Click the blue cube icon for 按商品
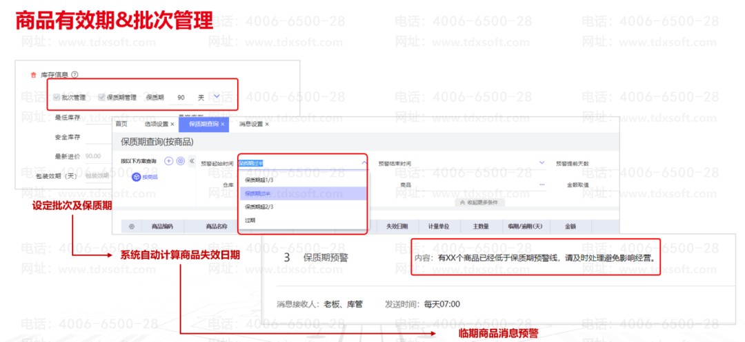Viewport: 745px width, 342px height. 137,177
